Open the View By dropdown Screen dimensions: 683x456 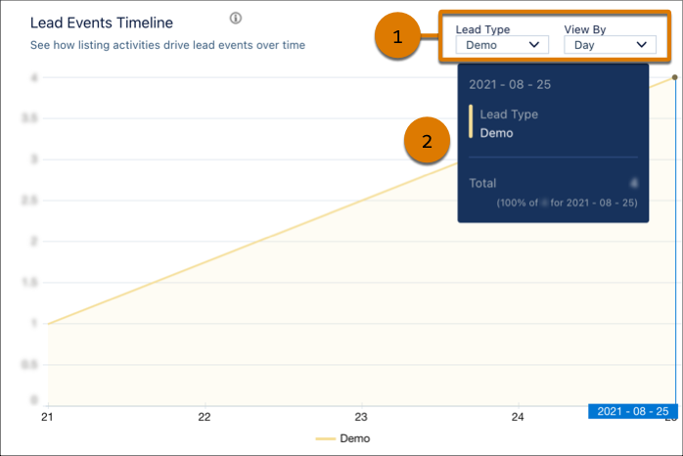(610, 44)
